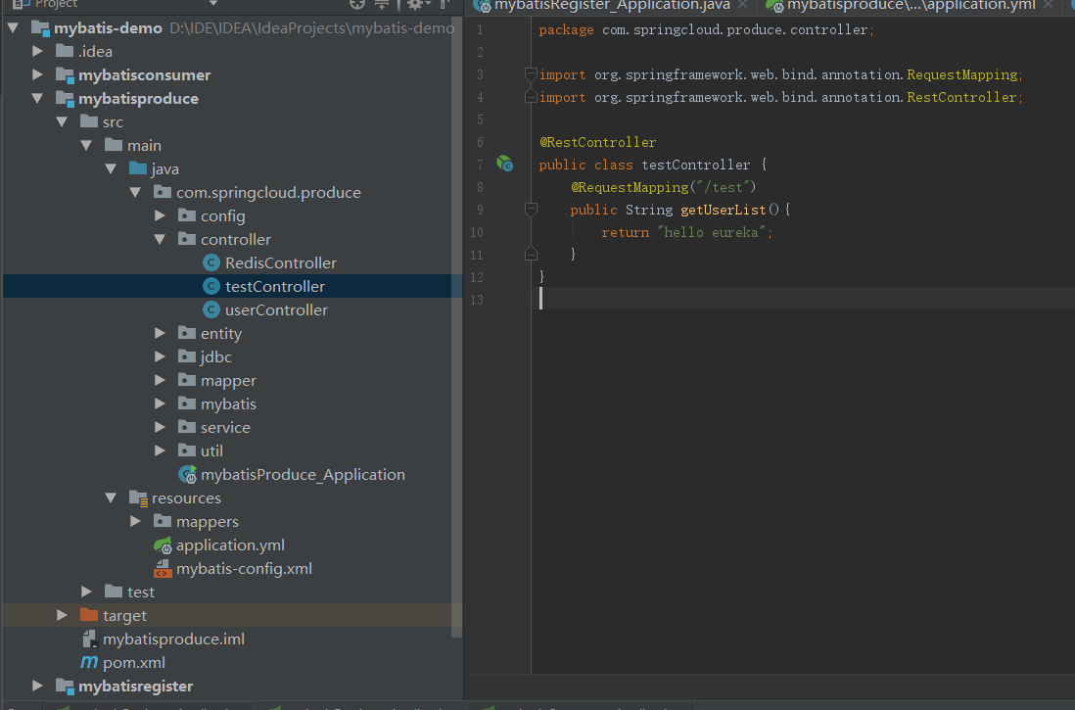Viewport: 1075px width, 710px height.
Task: Collapse the mybatisproduce module arrow
Action: click(x=38, y=99)
